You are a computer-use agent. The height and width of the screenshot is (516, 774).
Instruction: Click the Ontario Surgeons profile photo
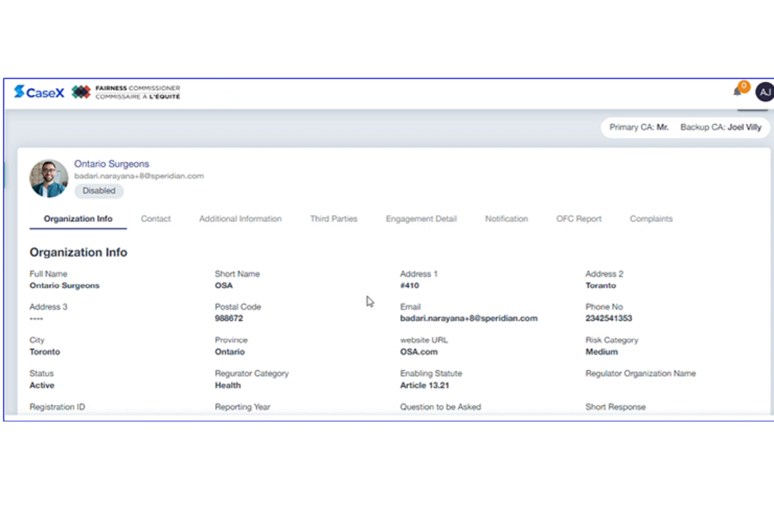pyautogui.click(x=49, y=178)
